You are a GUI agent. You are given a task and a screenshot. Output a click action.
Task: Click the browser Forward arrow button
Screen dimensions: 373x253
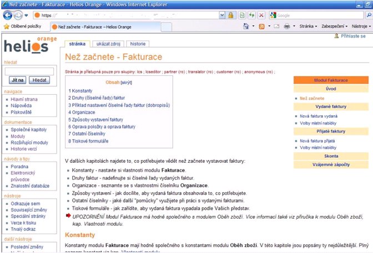click(x=18, y=16)
